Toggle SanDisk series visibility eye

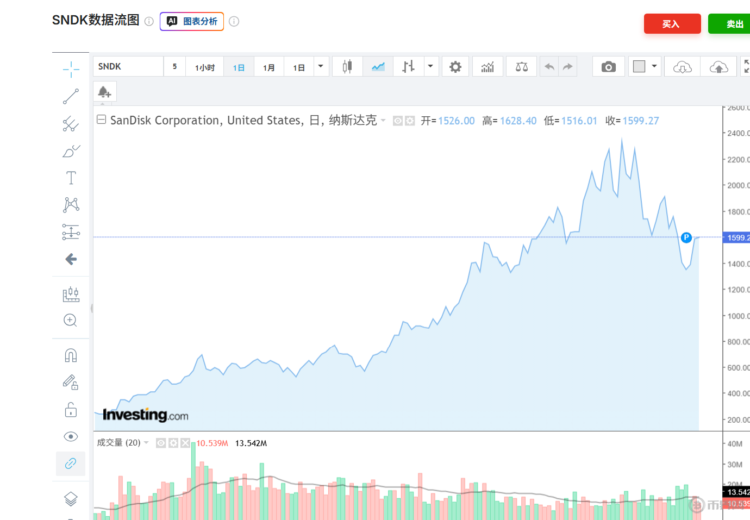[x=398, y=121]
